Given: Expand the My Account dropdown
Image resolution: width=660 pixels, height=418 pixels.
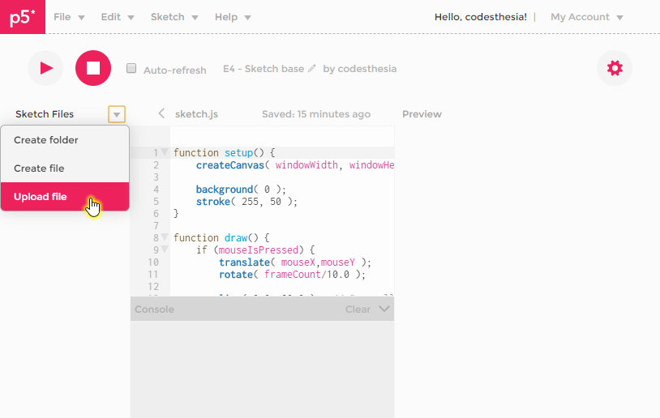Looking at the screenshot, I should [x=587, y=17].
